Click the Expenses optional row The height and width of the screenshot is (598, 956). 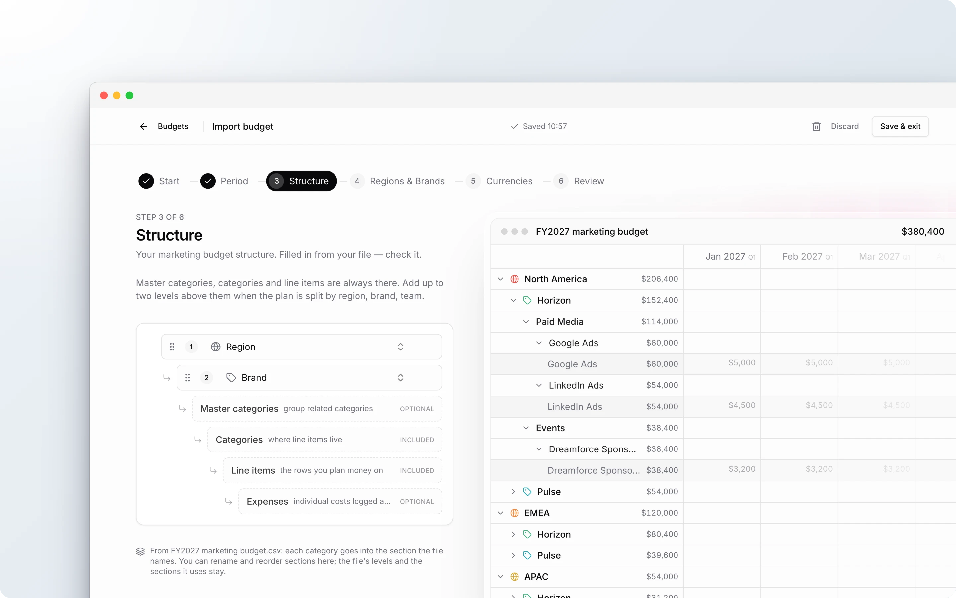click(x=340, y=502)
